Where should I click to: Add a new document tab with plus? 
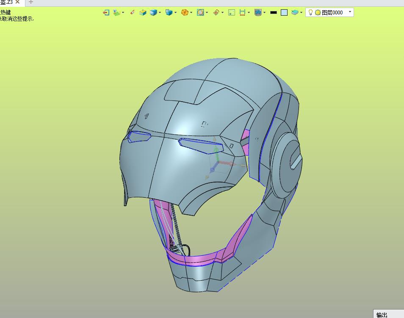[31, 2]
